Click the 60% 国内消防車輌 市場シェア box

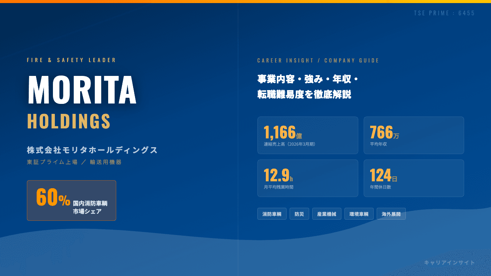(x=71, y=200)
